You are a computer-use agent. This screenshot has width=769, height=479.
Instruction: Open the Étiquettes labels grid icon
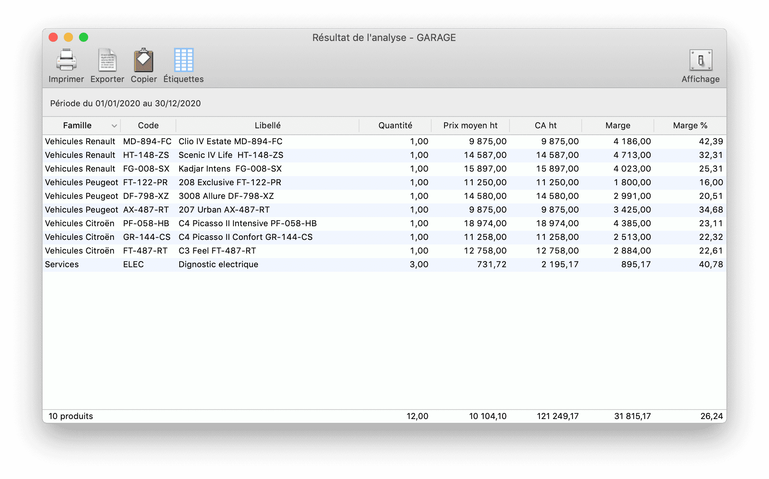pos(184,60)
